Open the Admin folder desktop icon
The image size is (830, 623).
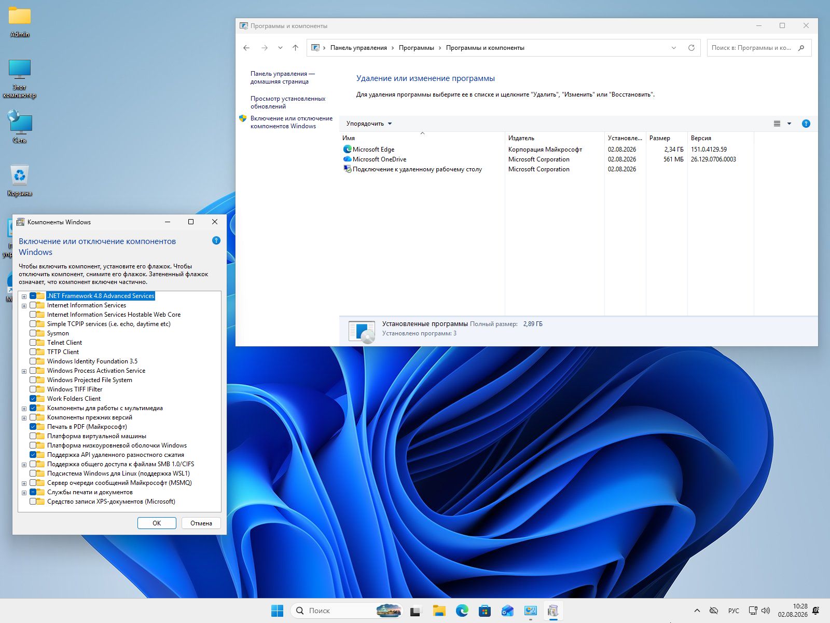(x=20, y=22)
